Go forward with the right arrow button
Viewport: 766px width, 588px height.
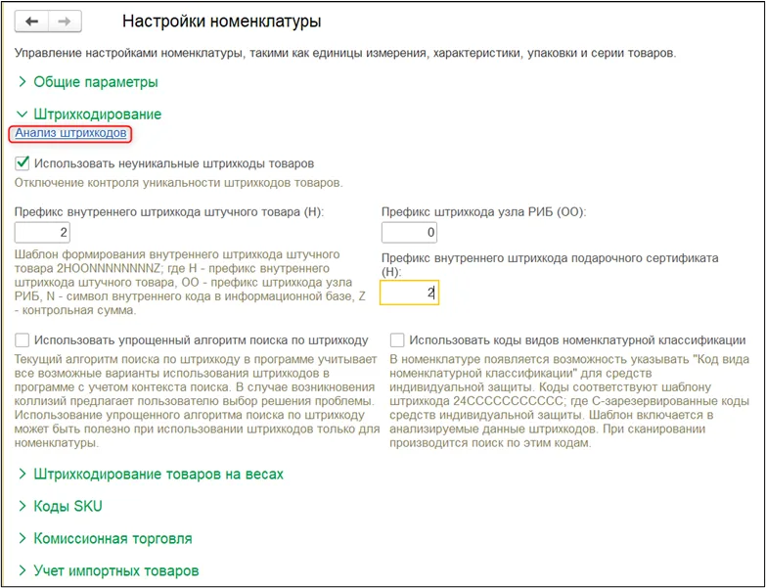(65, 22)
